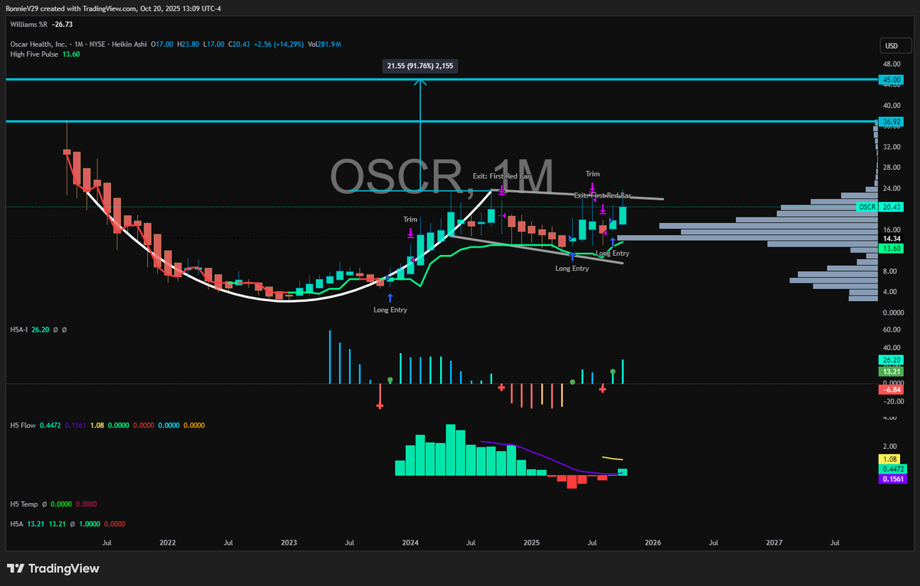920x586 pixels.
Task: Click the 2027 label on time axis
Action: [774, 542]
